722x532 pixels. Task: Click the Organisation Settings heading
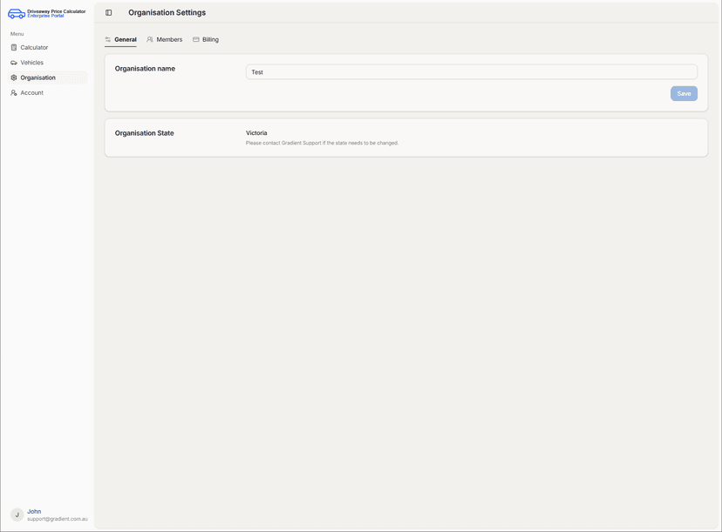[x=167, y=13]
